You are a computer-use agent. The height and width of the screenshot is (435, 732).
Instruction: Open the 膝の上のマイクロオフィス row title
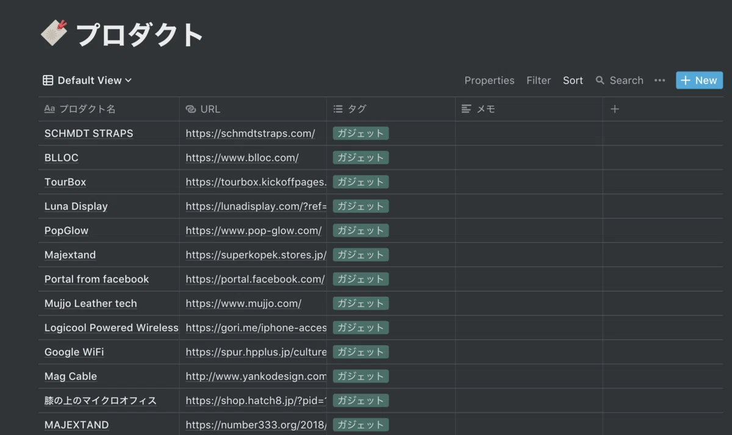pyautogui.click(x=101, y=401)
